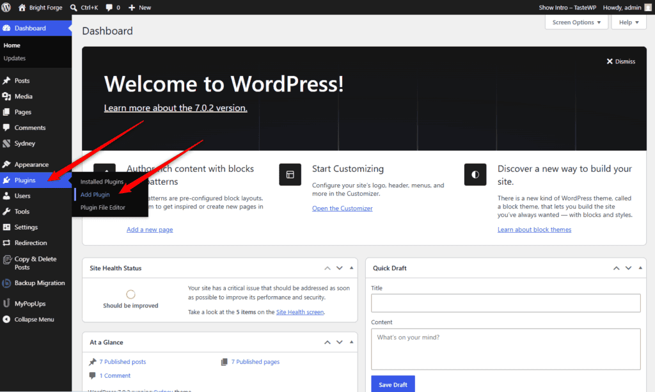Open the 1 Comment link
655x392 pixels.
[x=115, y=376]
